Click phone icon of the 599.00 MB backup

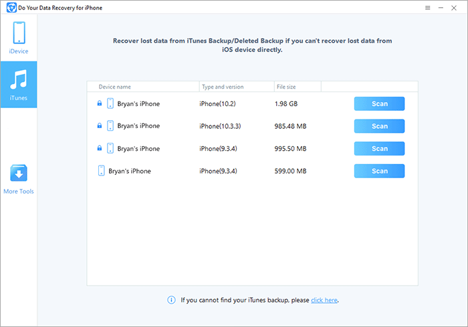click(x=101, y=171)
